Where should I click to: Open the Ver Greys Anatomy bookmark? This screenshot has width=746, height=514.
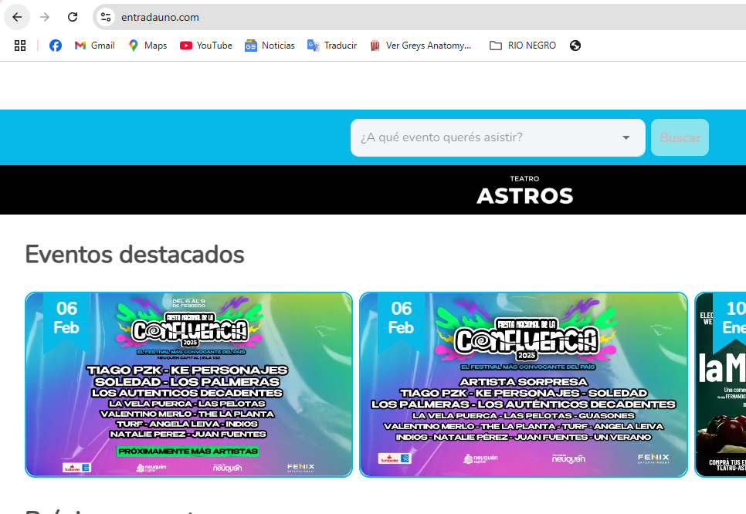click(x=420, y=46)
